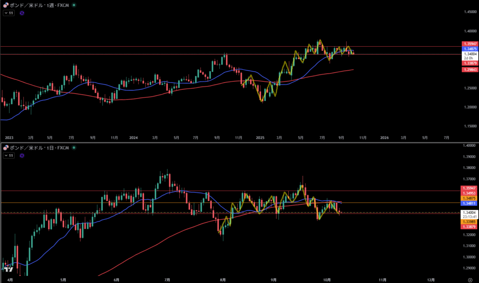Click the GBP/USD flag icon on daily chart
The image size is (479, 283).
pos(5,148)
